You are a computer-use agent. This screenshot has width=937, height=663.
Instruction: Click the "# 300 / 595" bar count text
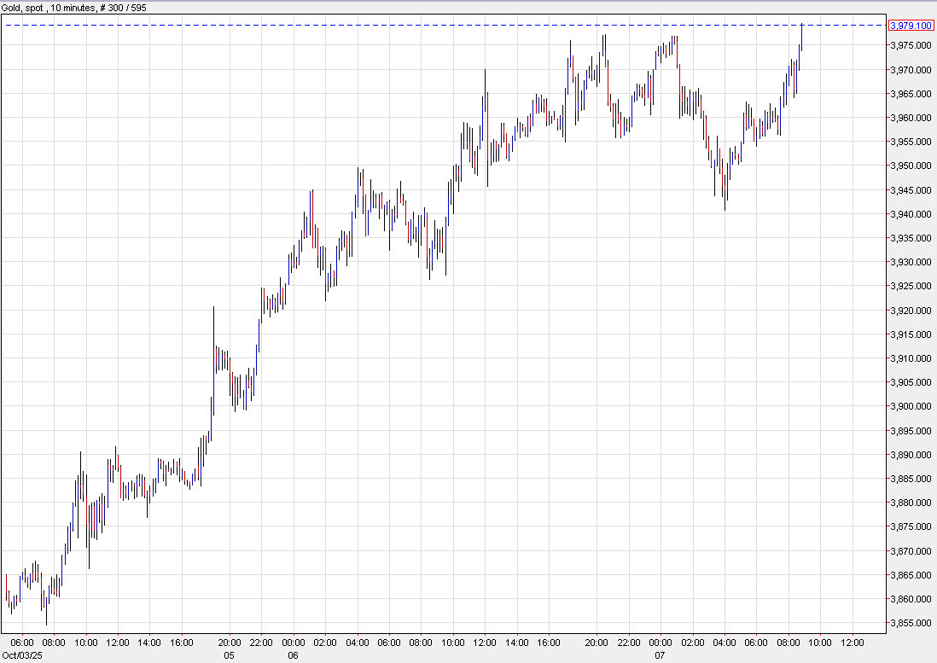click(127, 7)
